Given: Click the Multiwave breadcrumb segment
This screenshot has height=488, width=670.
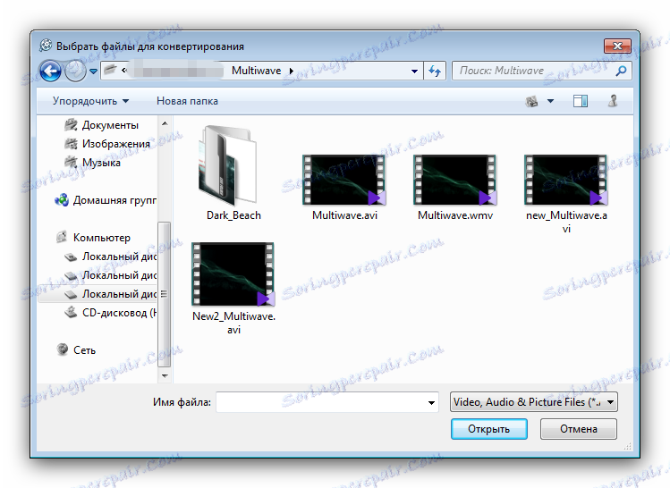Looking at the screenshot, I should click(257, 71).
